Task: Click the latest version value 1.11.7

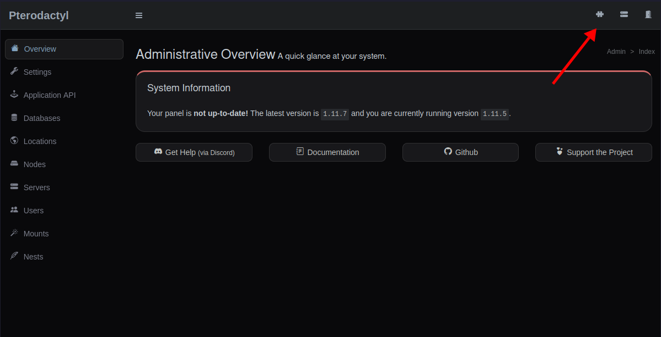Action: (335, 114)
